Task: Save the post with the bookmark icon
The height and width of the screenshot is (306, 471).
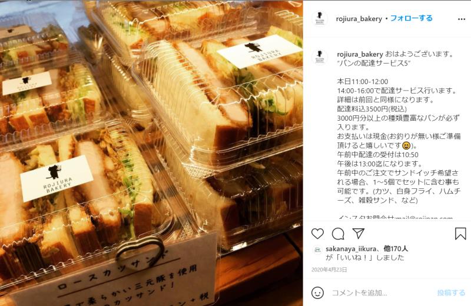Action: pos(460,234)
